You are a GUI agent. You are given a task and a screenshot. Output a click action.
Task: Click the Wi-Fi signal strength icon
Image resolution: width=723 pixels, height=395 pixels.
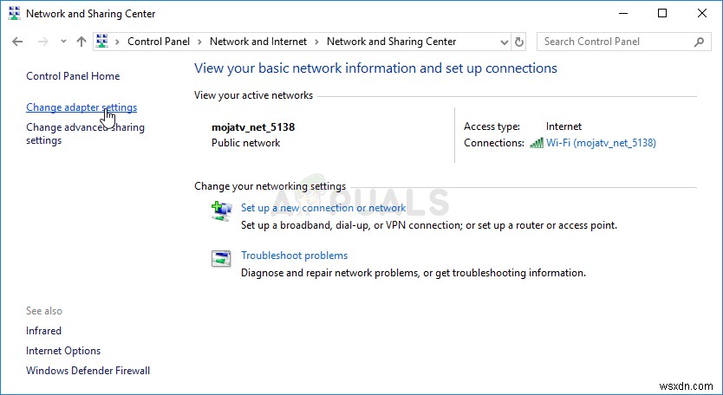537,143
